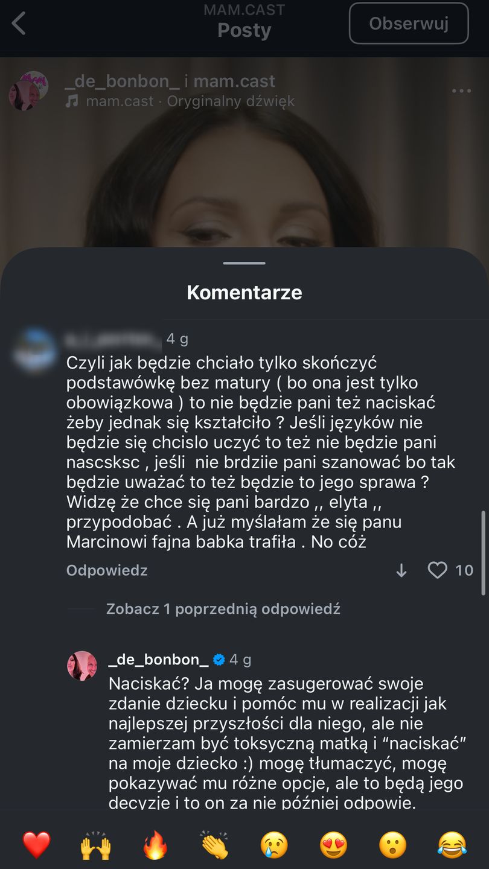Tap the back arrow icon
The width and height of the screenshot is (489, 869).
(x=19, y=25)
